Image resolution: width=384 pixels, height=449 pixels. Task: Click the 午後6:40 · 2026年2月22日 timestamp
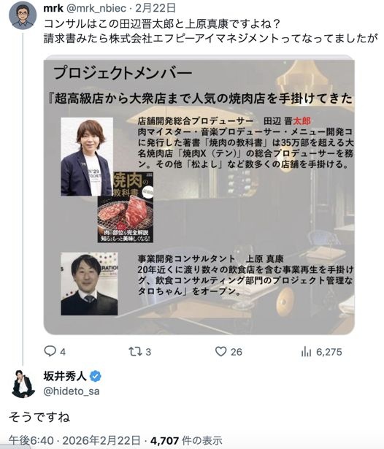point(74,441)
